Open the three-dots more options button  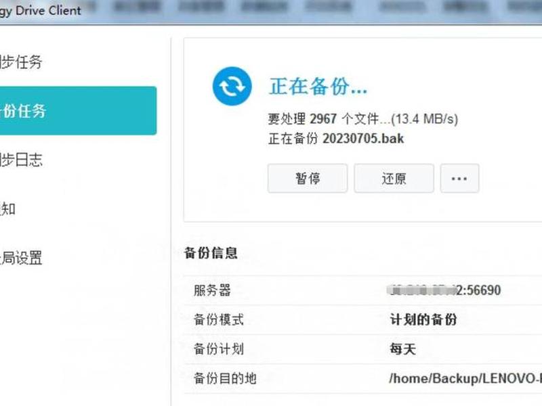pyautogui.click(x=459, y=178)
